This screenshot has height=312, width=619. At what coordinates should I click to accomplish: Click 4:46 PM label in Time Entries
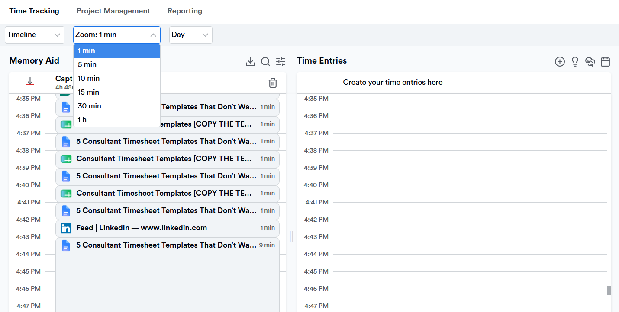[316, 289]
